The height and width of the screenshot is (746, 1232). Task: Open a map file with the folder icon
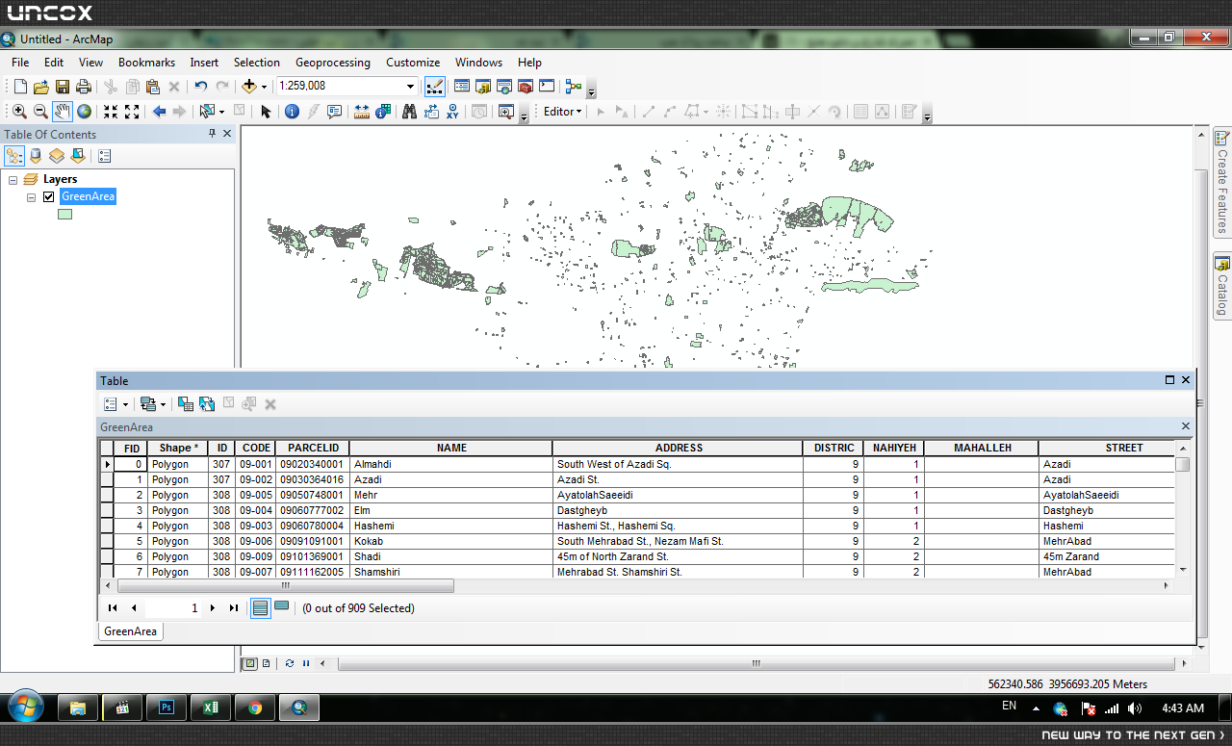[40, 86]
